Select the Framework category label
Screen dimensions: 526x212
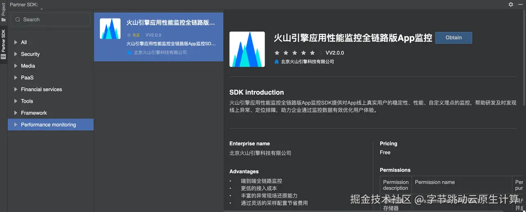click(x=34, y=113)
